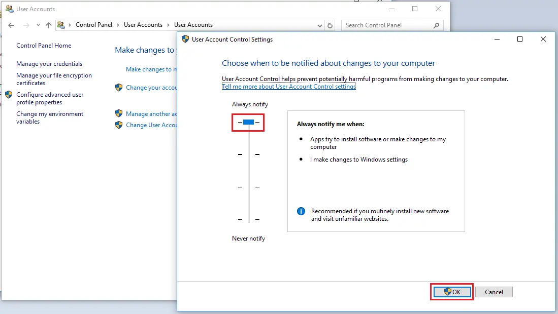Click the search magnifier icon

437,25
